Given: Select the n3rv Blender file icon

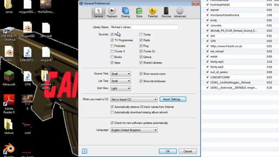Looking at the screenshot, I should [x=9, y=54].
